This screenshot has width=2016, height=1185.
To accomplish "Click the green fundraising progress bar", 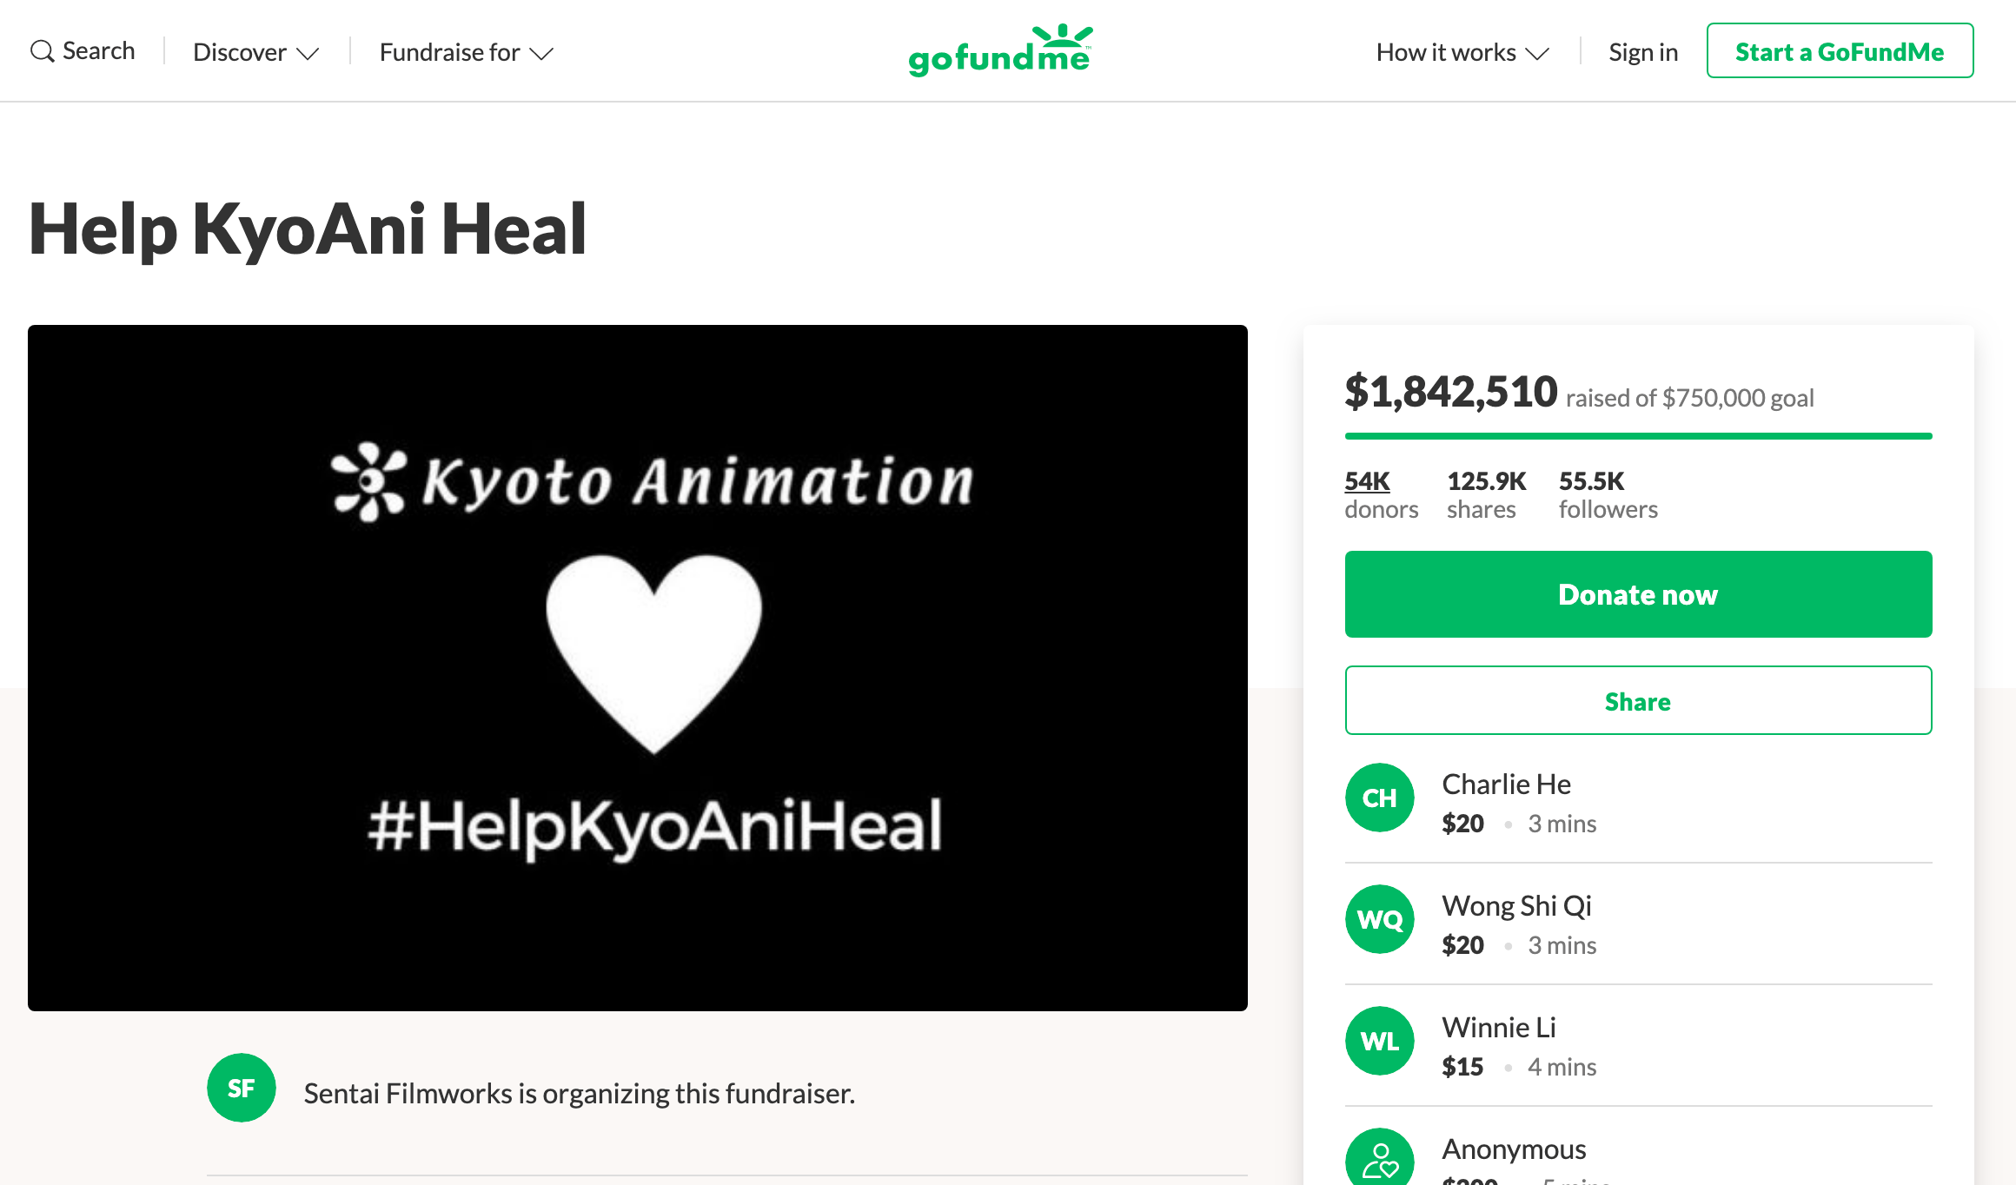I will click(x=1638, y=436).
